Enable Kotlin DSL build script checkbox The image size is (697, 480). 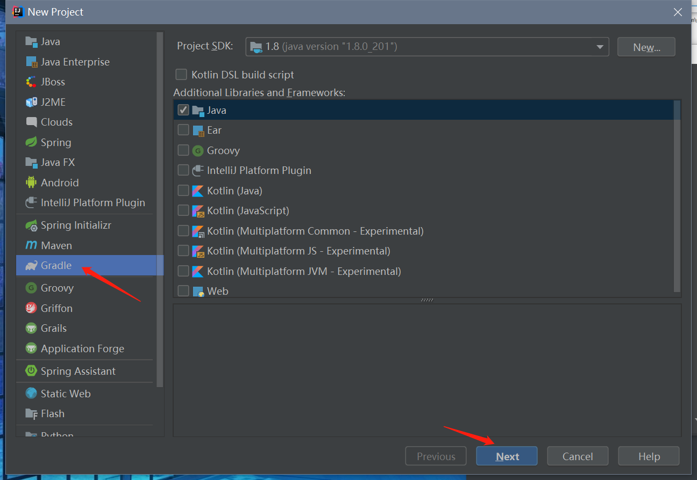click(x=182, y=75)
